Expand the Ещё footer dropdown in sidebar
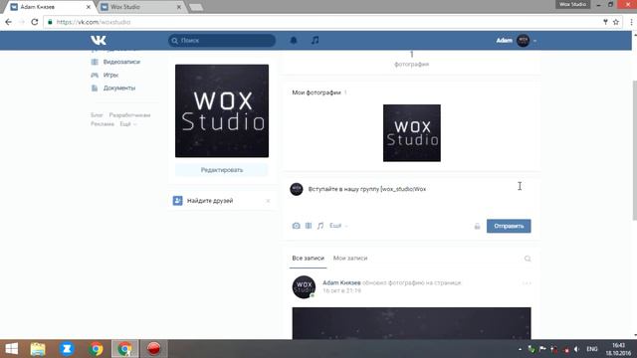The width and height of the screenshot is (637, 358). coord(128,123)
